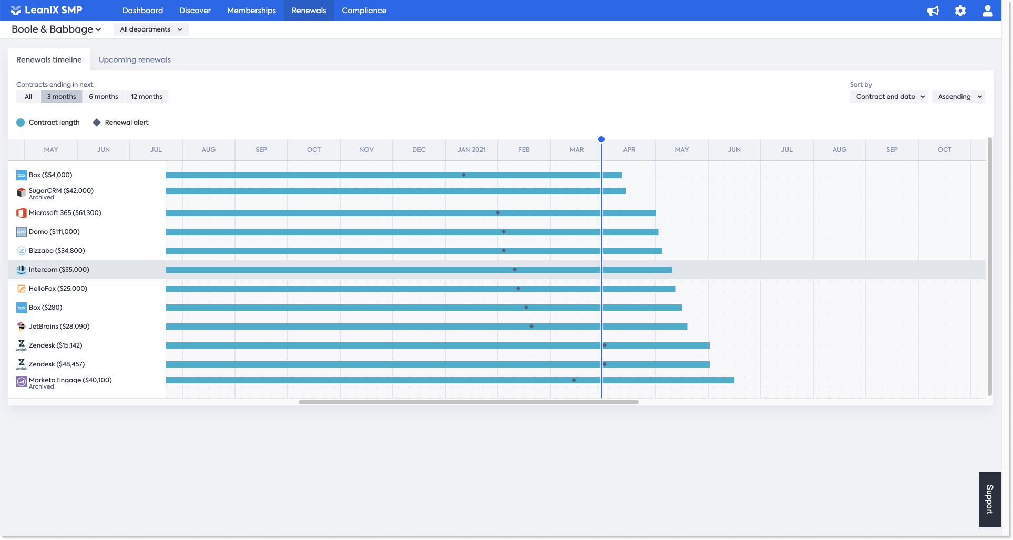Open the settings gear icon
Screen dimensions: 1013x540
tap(960, 11)
